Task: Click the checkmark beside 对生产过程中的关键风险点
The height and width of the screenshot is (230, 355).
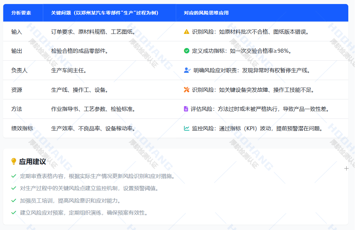Action: point(14,188)
